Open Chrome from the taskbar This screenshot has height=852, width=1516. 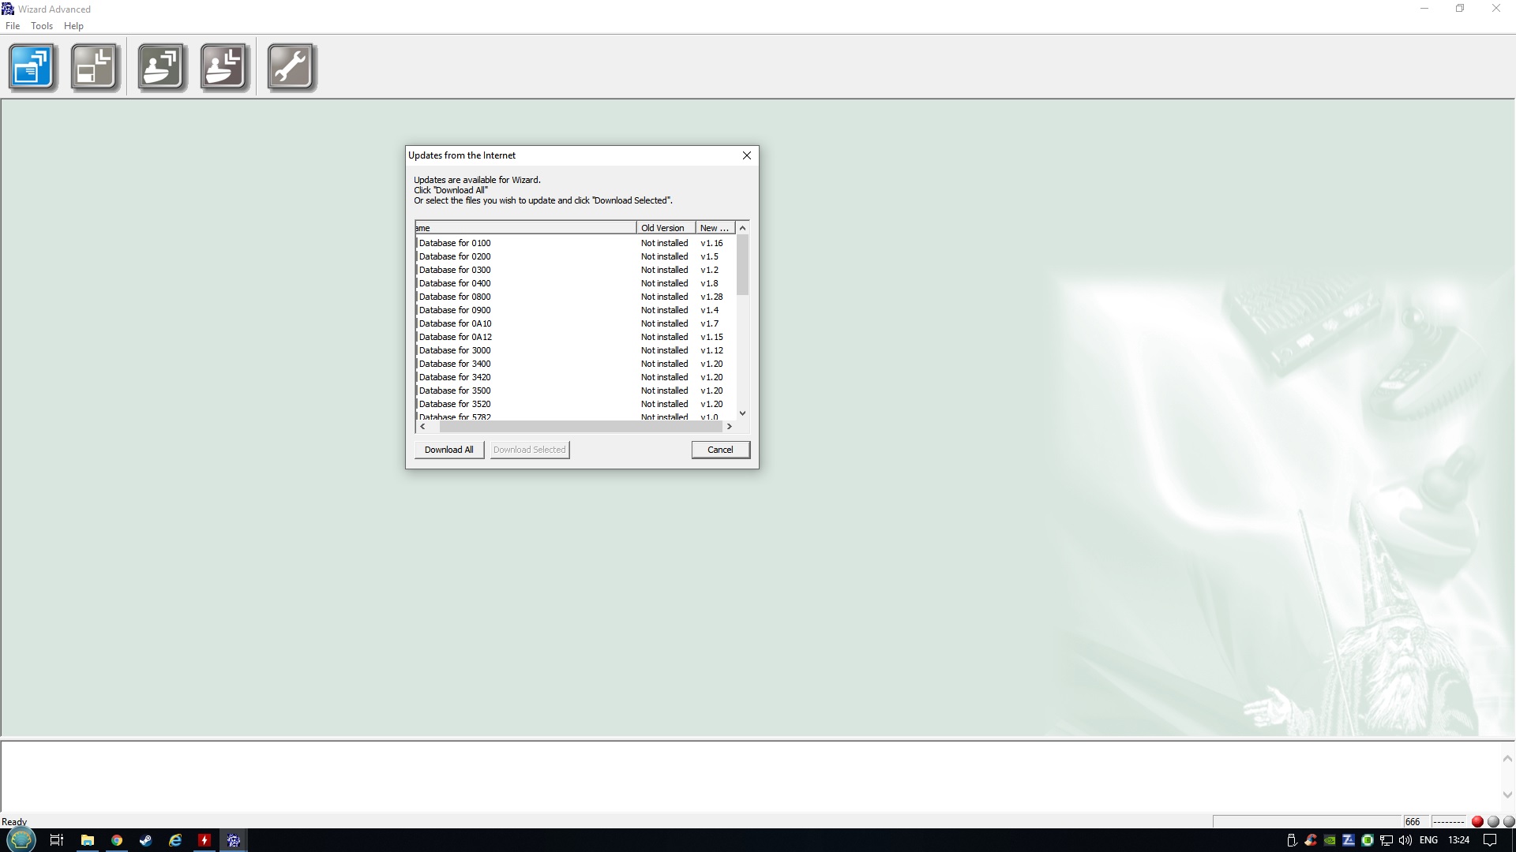point(117,840)
